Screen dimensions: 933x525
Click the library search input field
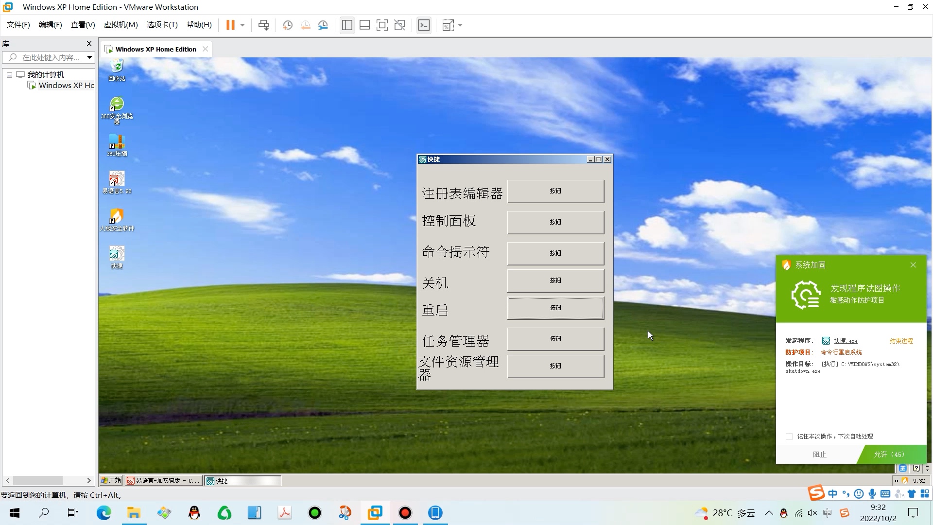pyautogui.click(x=45, y=57)
